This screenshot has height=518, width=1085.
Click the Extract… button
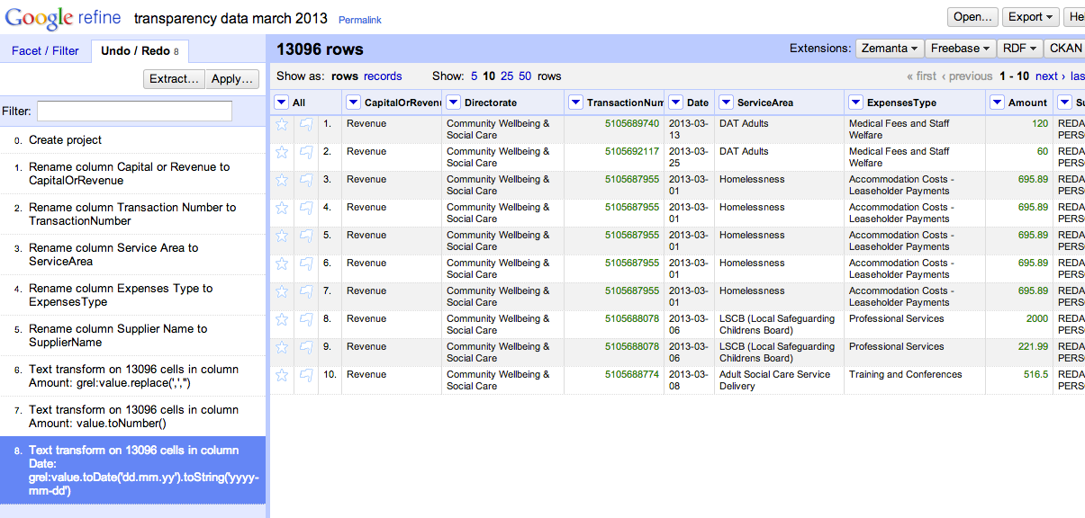(x=174, y=79)
